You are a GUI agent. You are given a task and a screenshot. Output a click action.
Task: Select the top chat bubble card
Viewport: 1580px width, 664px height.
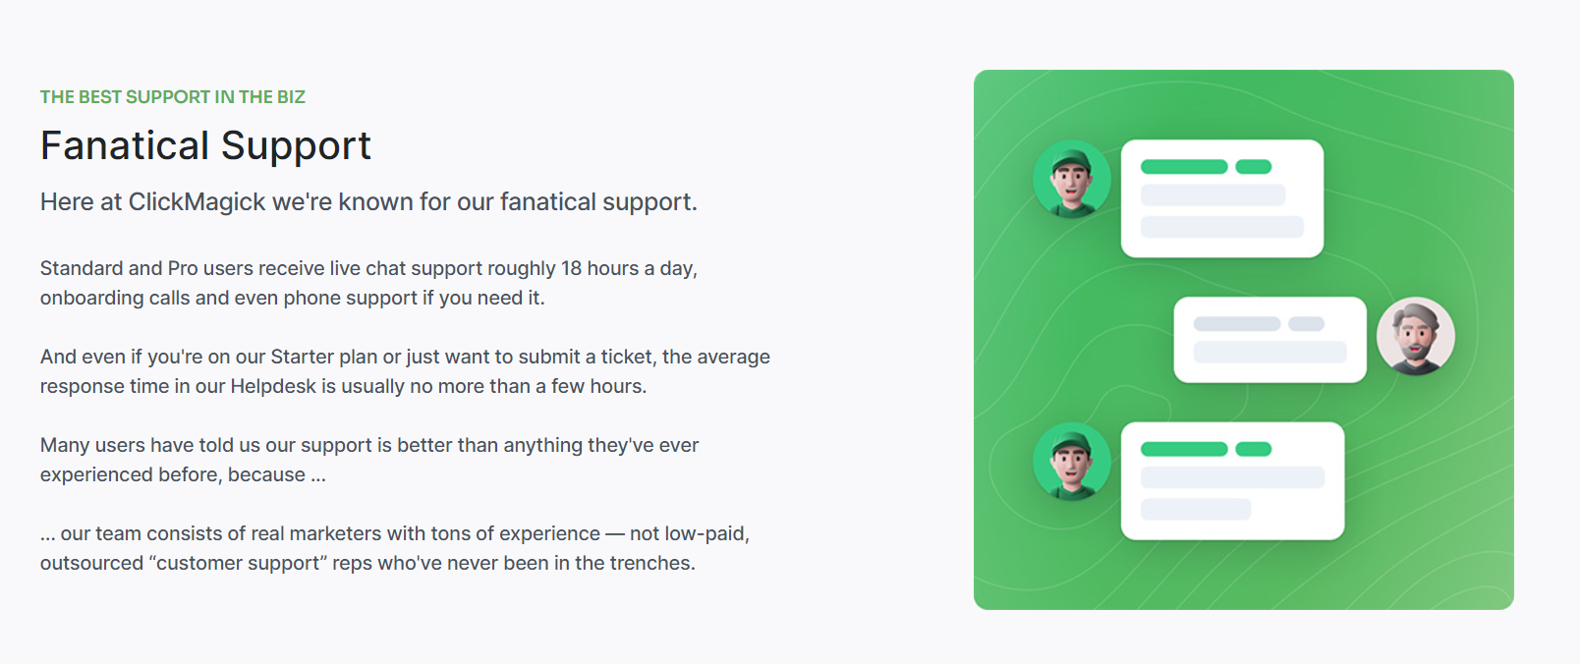[x=1222, y=198]
